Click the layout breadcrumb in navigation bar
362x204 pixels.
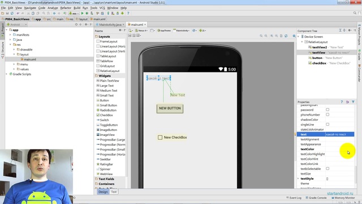point(82,19)
